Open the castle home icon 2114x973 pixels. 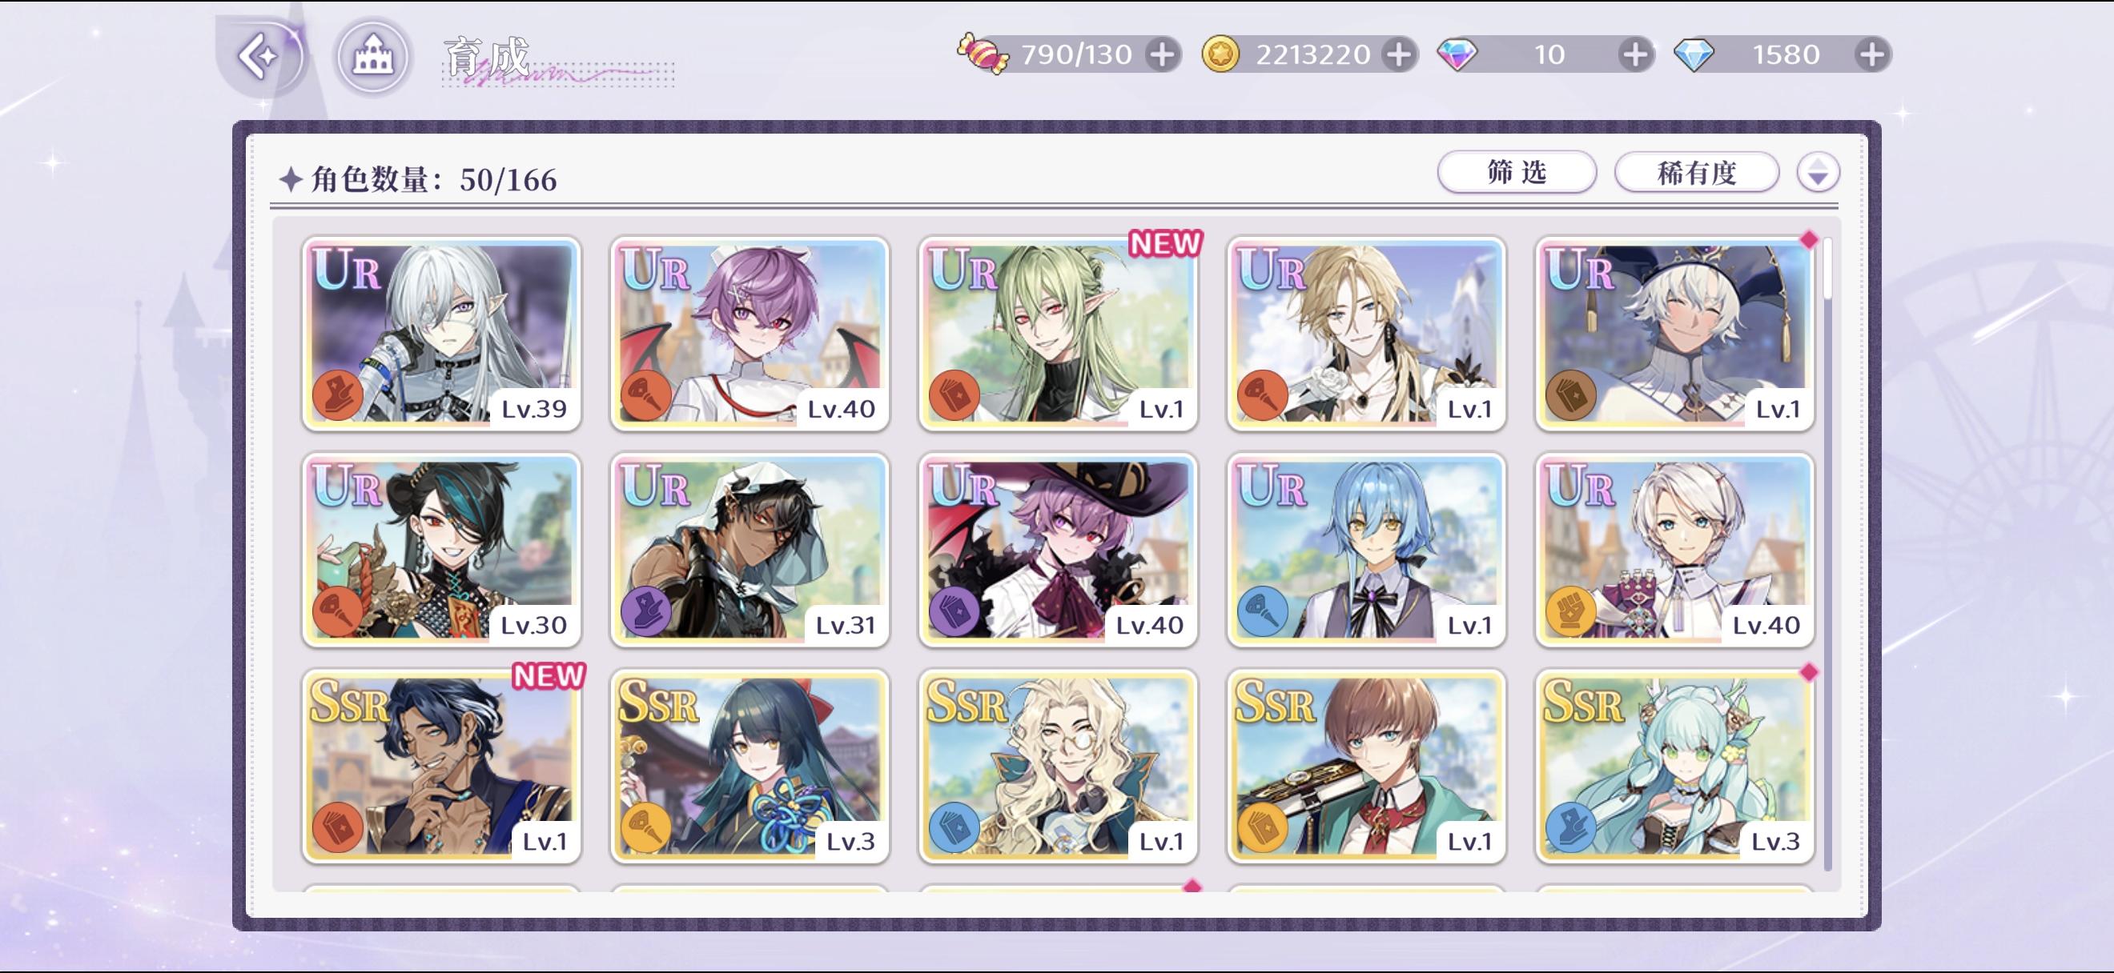click(372, 57)
